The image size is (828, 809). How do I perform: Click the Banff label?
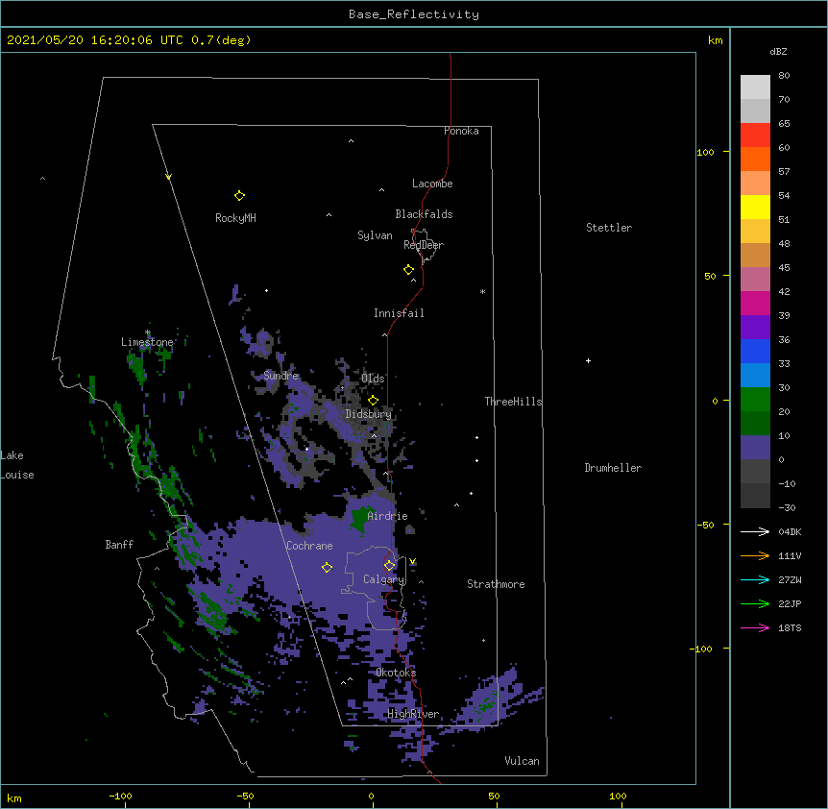click(x=119, y=545)
